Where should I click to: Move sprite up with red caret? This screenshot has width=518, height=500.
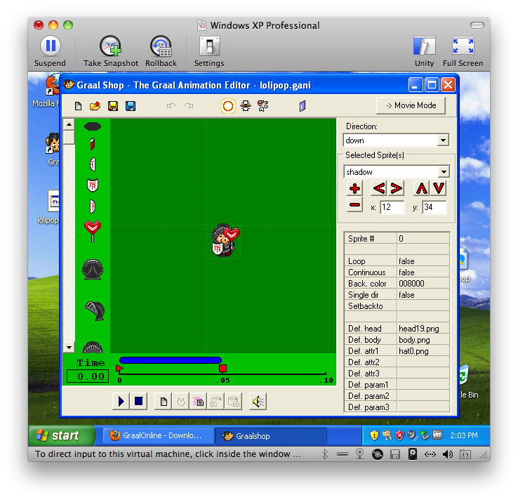pos(421,188)
